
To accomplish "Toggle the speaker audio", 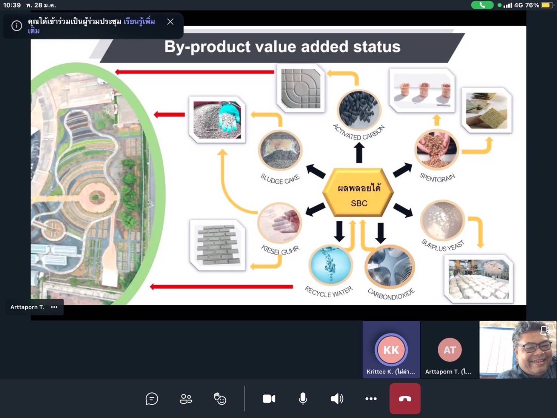I will pyautogui.click(x=337, y=399).
